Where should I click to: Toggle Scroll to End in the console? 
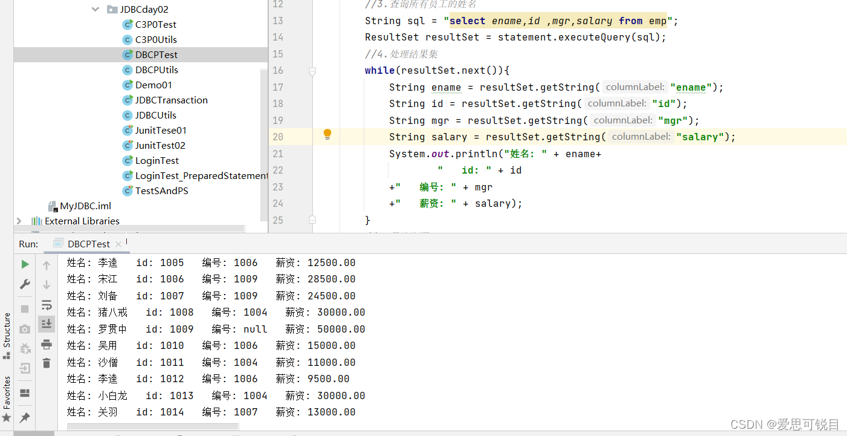click(47, 323)
